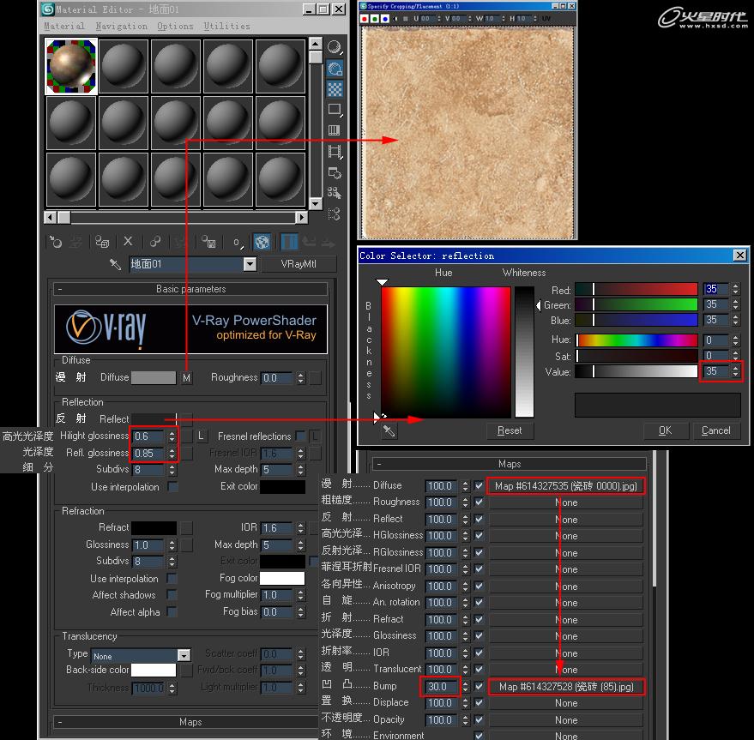This screenshot has height=740, width=754.
Task: Click the Select by Material icon
Action: [335, 193]
